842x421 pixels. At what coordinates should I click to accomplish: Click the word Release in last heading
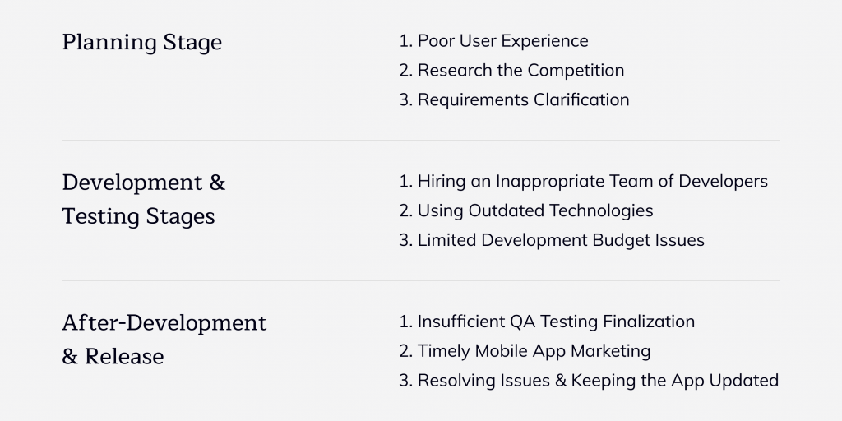(x=124, y=357)
